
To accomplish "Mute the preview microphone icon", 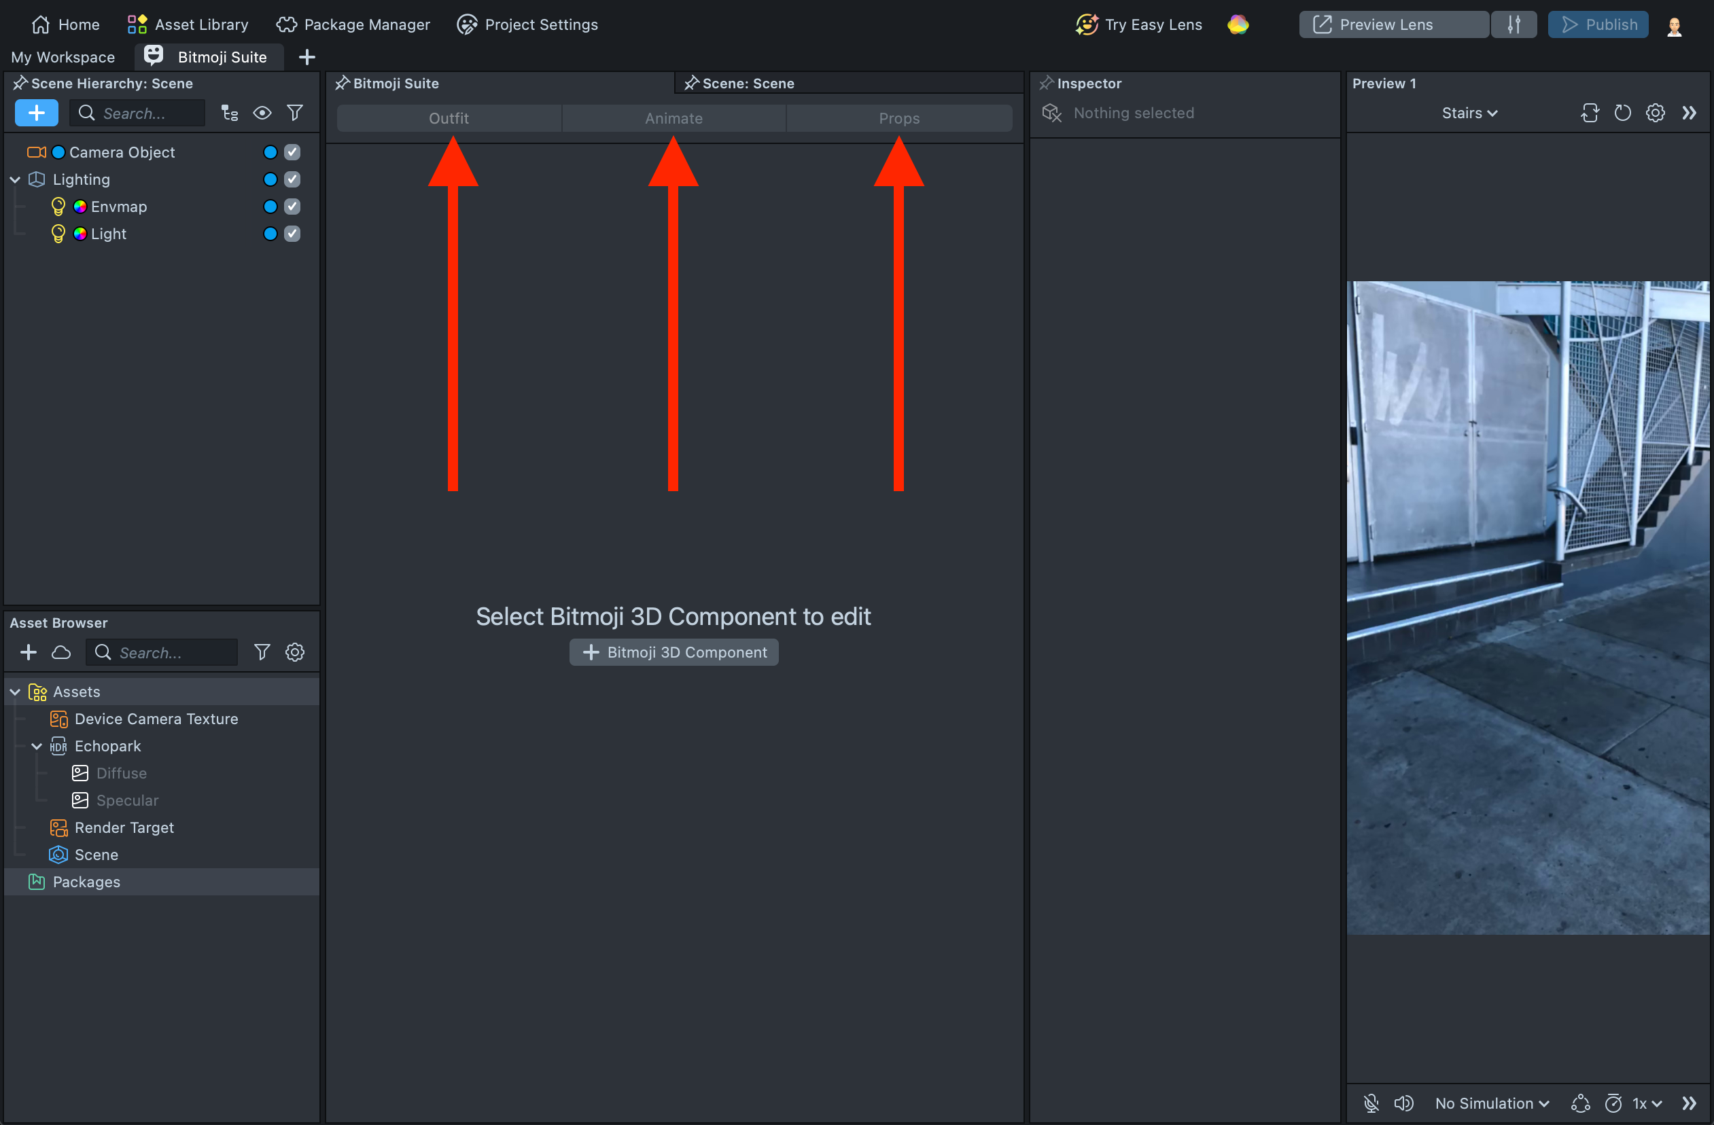I will [x=1371, y=1103].
